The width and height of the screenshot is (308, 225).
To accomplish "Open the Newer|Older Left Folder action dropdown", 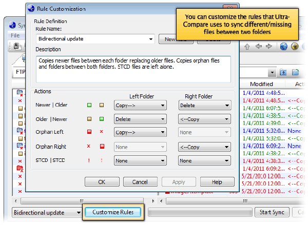I will (140, 106).
